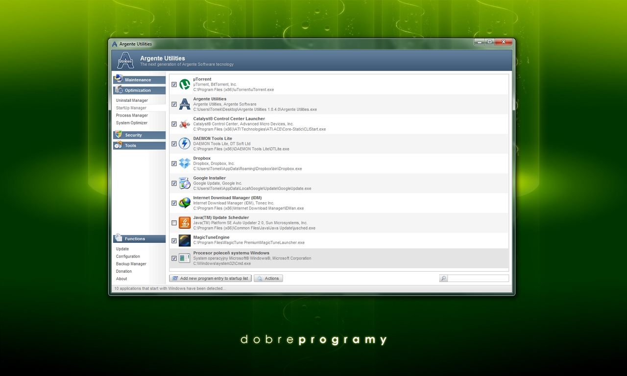The width and height of the screenshot is (627, 376).
Task: Uncheck the µTorrent startup checkbox
Action: pyautogui.click(x=174, y=85)
